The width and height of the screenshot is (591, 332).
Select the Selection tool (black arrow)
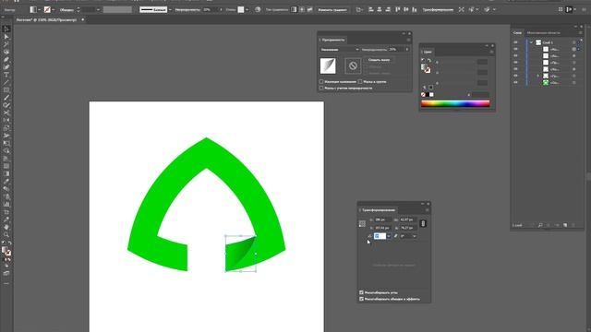[x=6, y=29]
